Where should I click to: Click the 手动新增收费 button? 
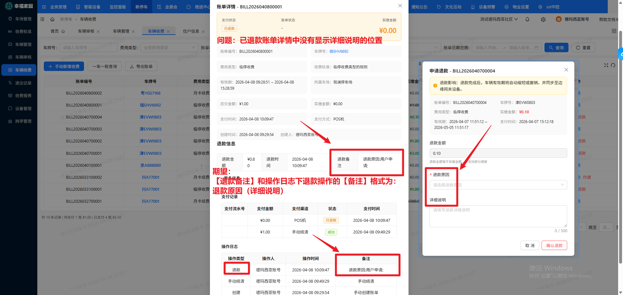click(64, 66)
